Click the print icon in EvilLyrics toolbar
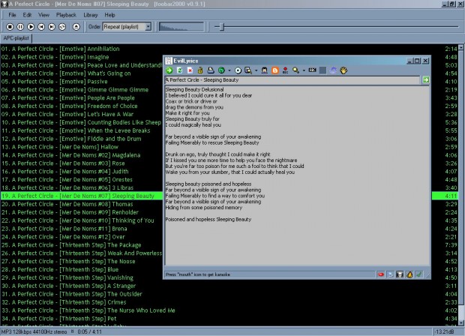Screen dimensions: 465x336 [211, 70]
